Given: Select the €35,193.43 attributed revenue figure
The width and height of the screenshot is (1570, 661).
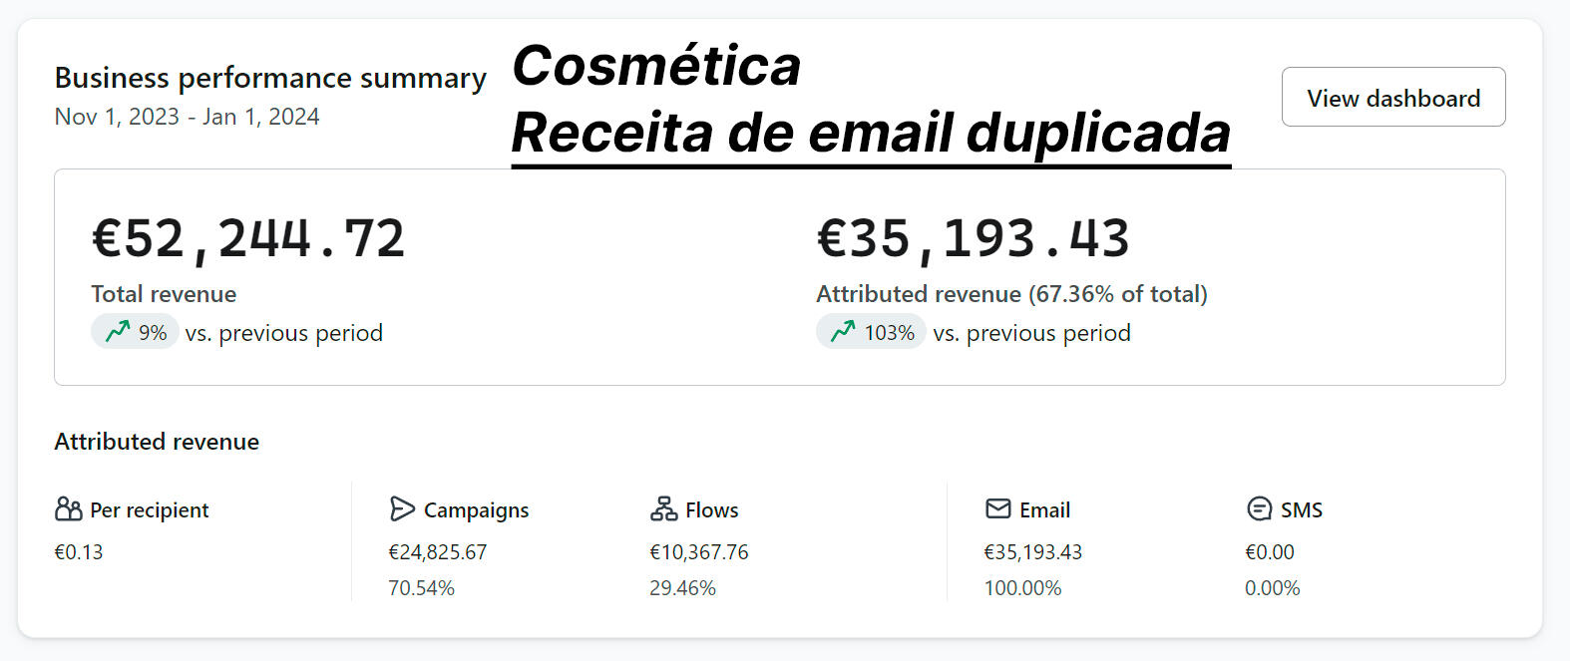Looking at the screenshot, I should pyautogui.click(x=973, y=239).
